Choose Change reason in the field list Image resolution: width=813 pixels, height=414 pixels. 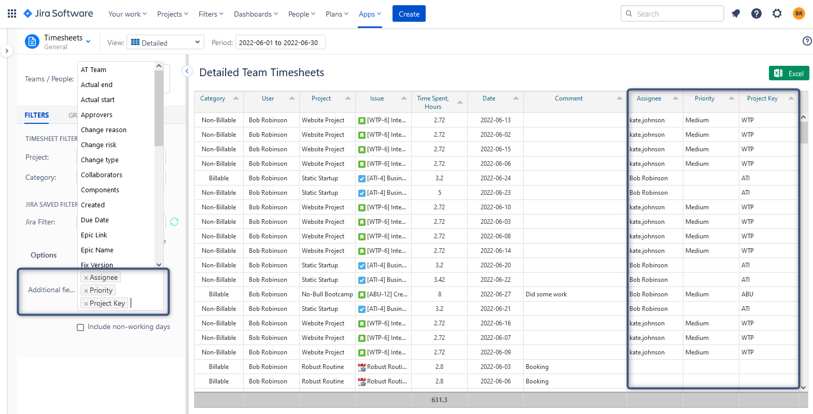[116, 130]
